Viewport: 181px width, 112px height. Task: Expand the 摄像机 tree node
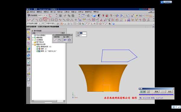[33, 40]
